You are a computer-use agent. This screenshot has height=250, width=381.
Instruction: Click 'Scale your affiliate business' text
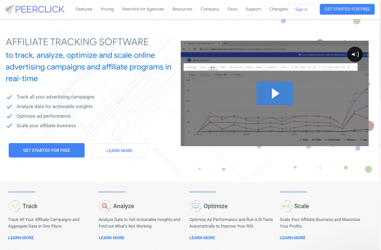(46, 126)
